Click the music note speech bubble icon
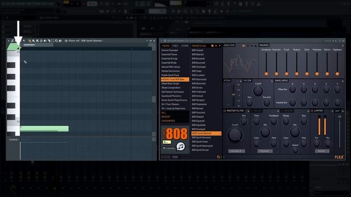 pyautogui.click(x=180, y=147)
